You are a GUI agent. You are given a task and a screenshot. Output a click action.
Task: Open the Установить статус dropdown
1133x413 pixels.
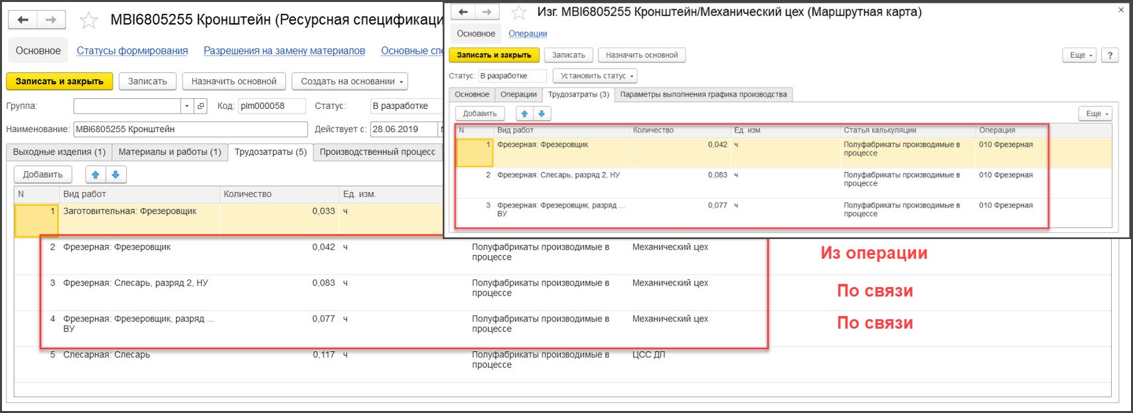coord(595,76)
